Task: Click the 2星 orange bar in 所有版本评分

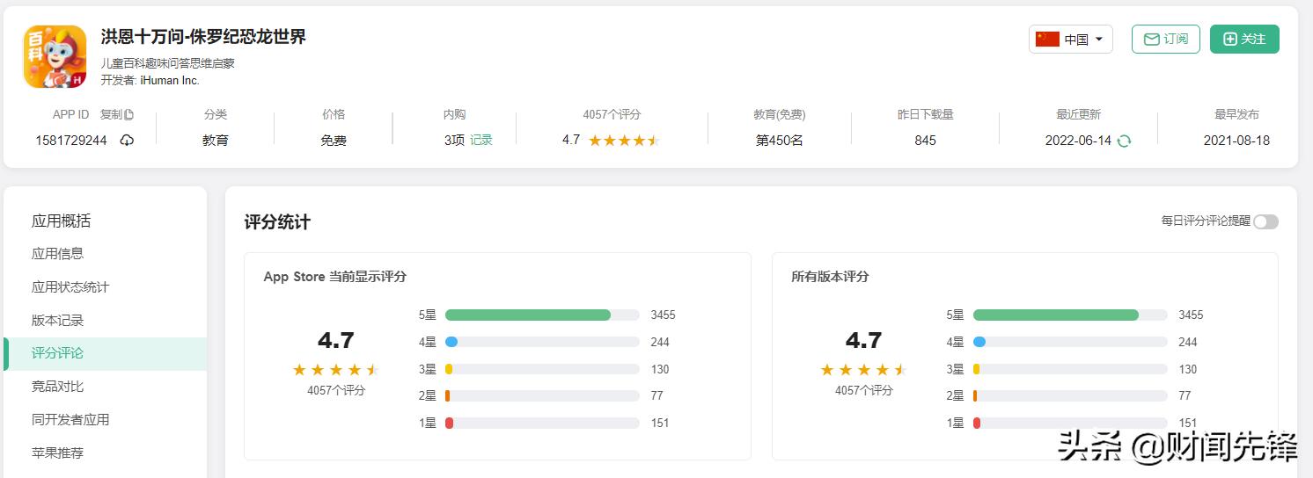Action: pos(975,396)
